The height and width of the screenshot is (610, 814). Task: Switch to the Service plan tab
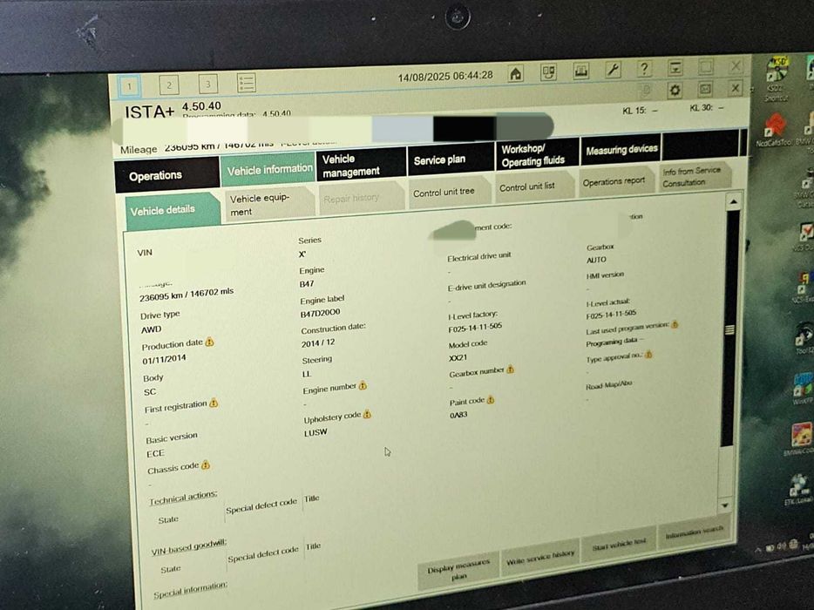pyautogui.click(x=451, y=159)
